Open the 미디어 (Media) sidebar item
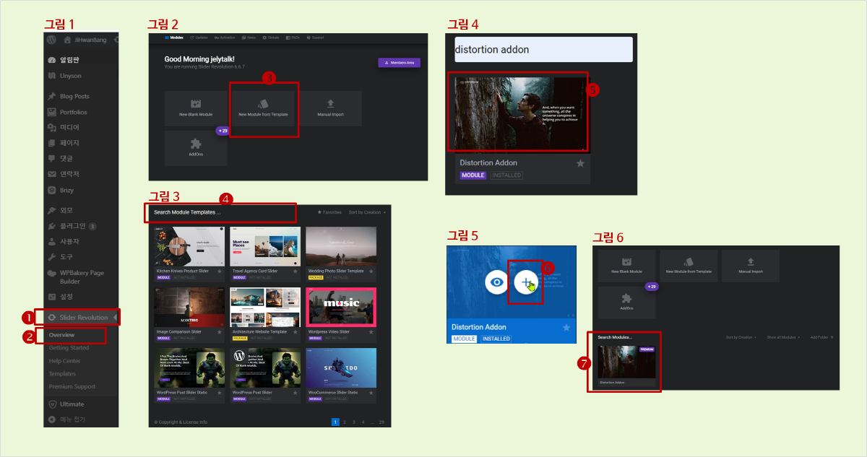Viewport: 867px width, 457px height. click(x=69, y=128)
